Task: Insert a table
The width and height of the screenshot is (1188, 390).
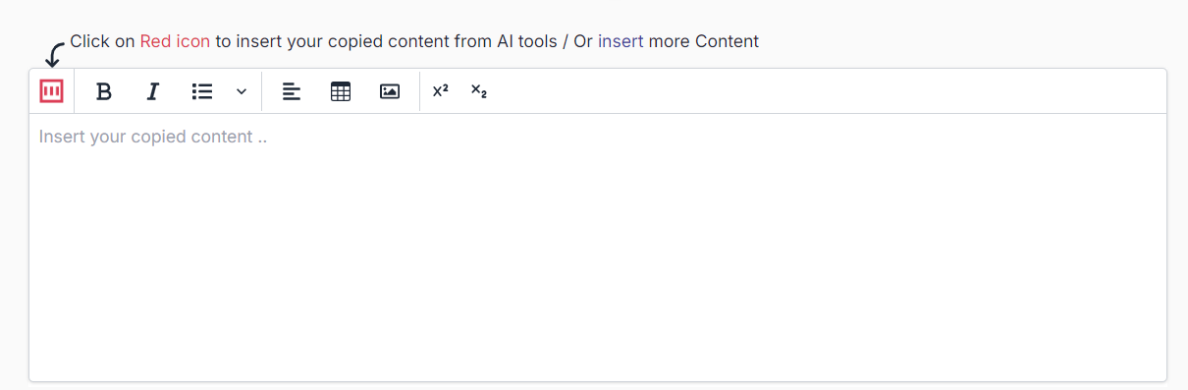Action: (341, 91)
